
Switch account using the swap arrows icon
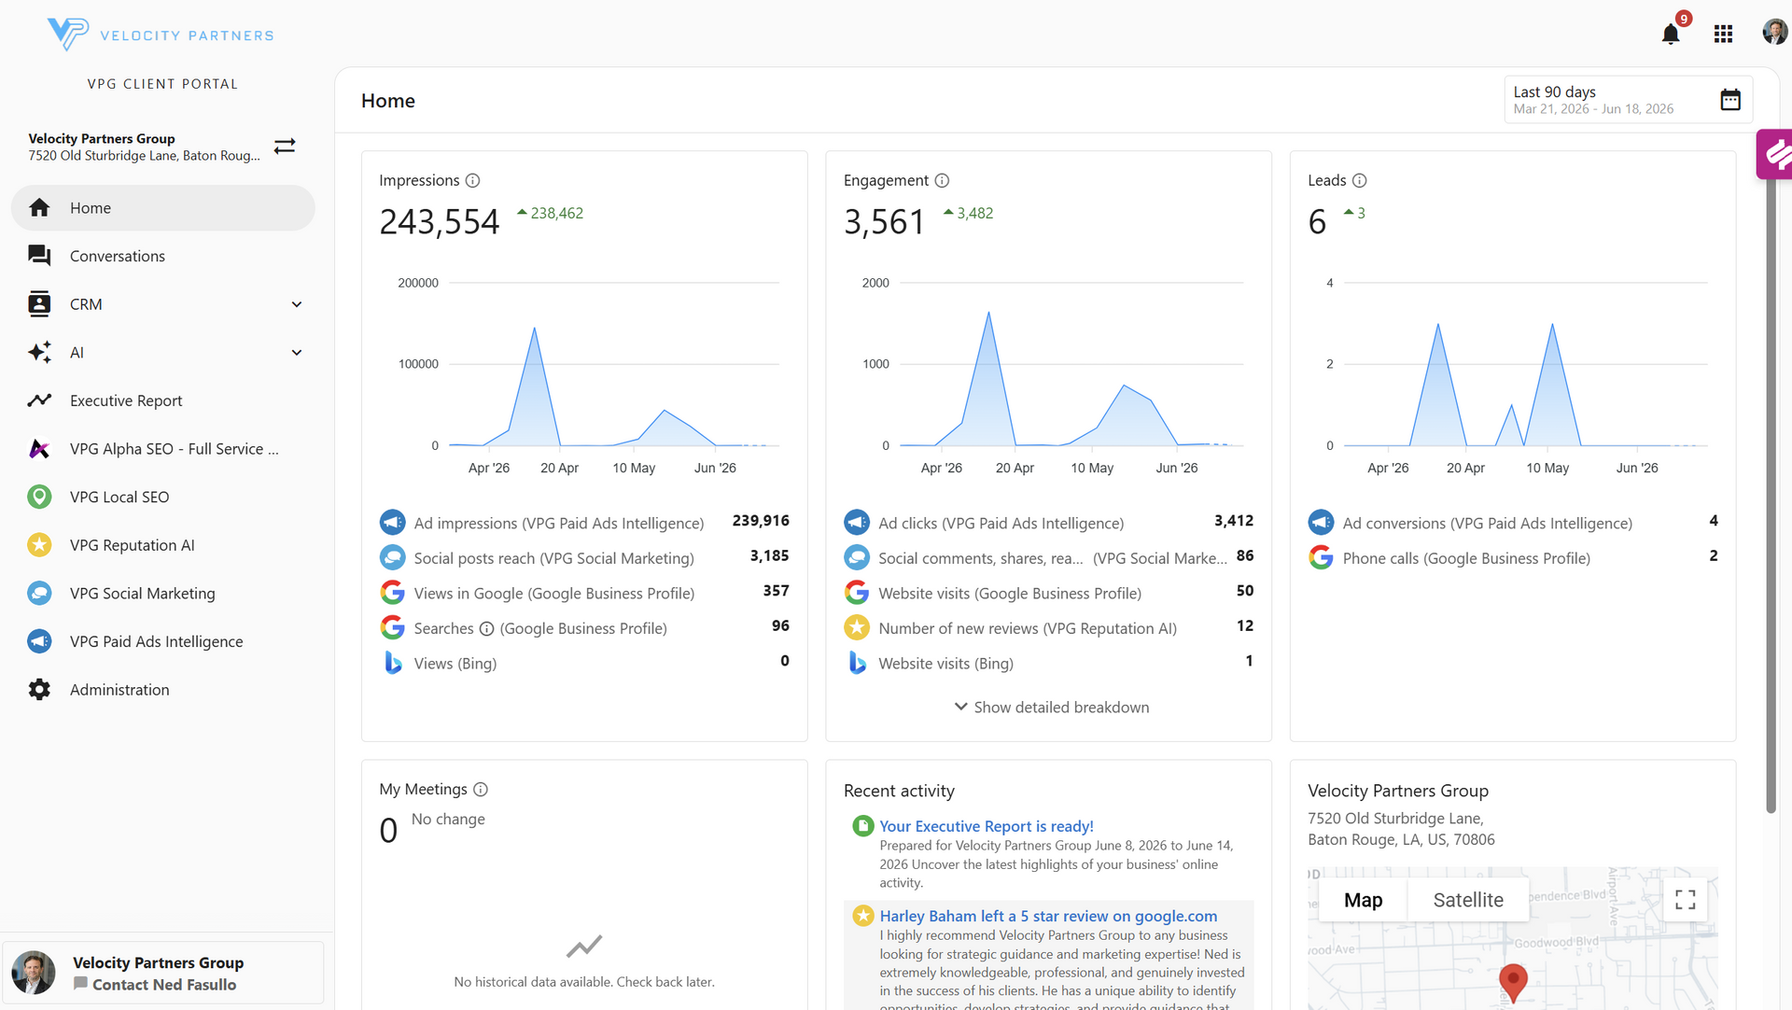(285, 146)
